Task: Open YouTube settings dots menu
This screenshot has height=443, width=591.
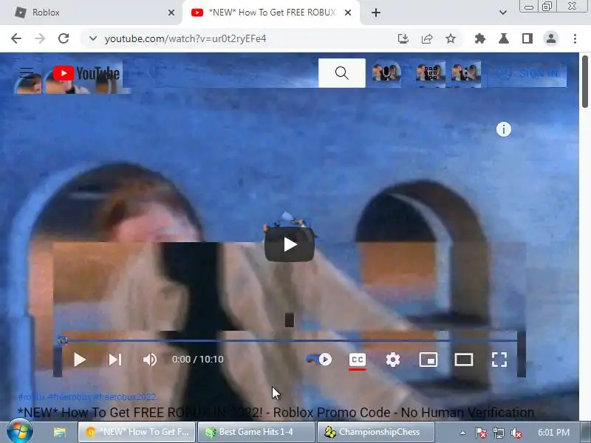Action: [466, 73]
